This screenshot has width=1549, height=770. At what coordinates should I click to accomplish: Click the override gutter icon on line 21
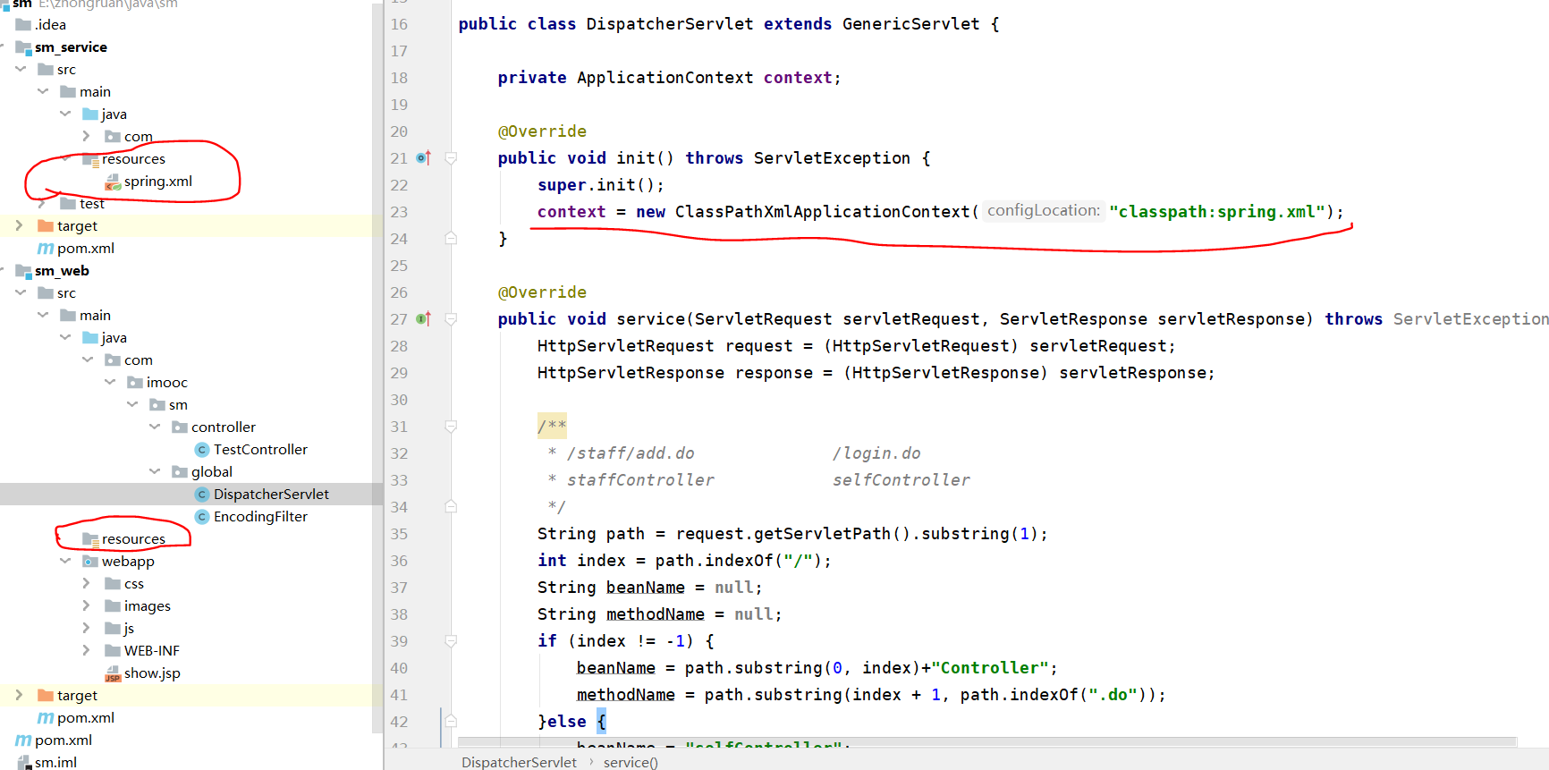coord(424,158)
